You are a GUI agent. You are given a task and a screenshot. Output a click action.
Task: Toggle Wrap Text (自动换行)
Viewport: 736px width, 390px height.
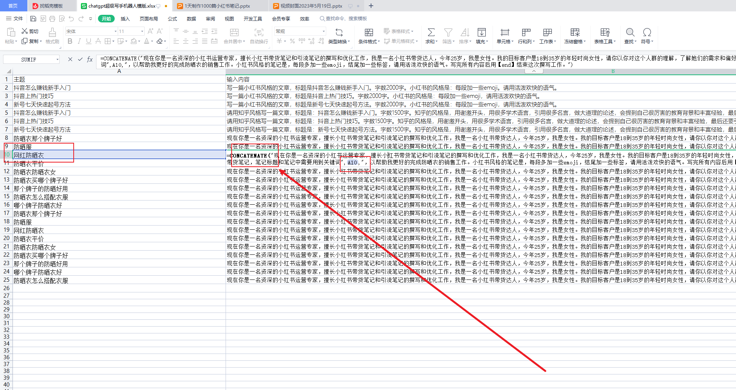(259, 36)
